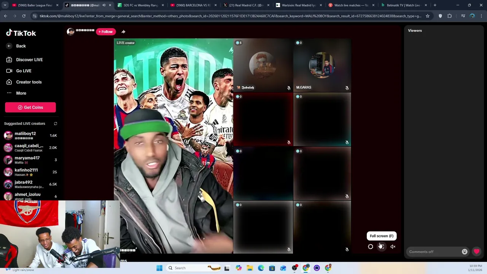Click M.GARAS's muted microphone icon
The width and height of the screenshot is (487, 274).
[x=347, y=88]
